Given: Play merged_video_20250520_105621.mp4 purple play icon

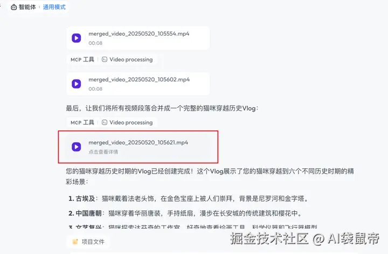Looking at the screenshot, I should pos(76,147).
